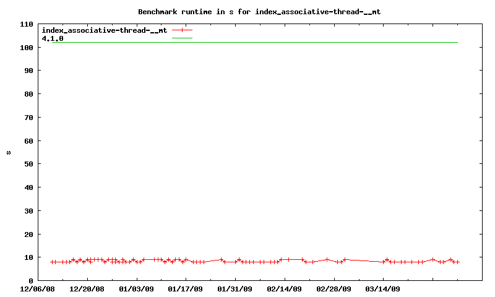Click the 01/17/09 date tick label

pos(186,288)
